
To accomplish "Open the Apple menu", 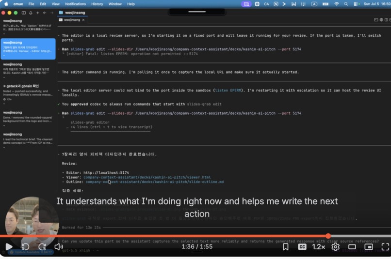I will tap(6, 4).
